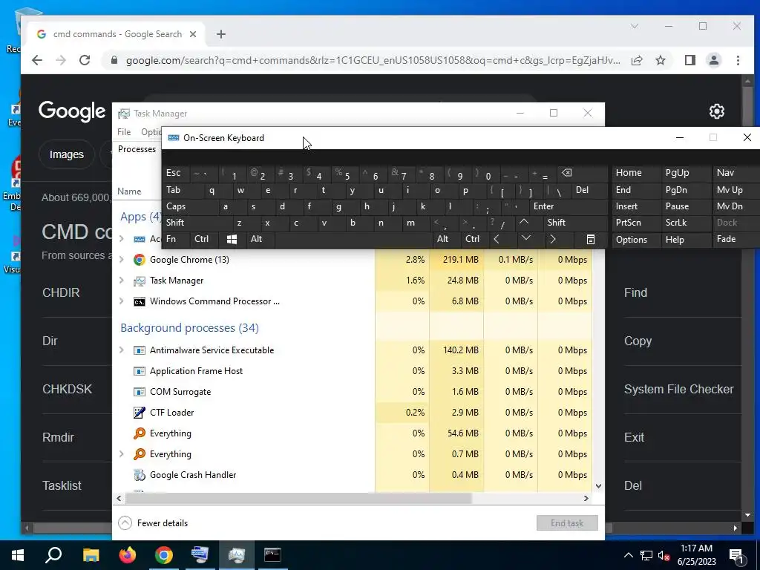Collapse Task Manager with Fewer details
The height and width of the screenshot is (570, 760).
click(x=153, y=523)
